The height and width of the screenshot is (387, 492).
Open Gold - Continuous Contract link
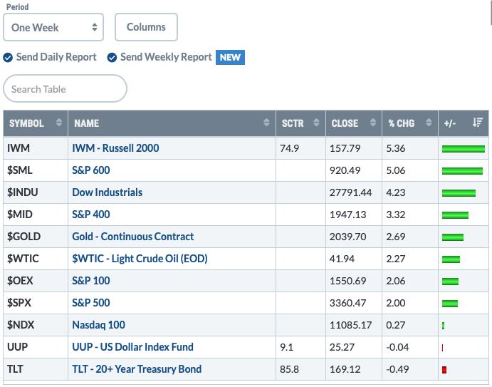[x=133, y=237]
